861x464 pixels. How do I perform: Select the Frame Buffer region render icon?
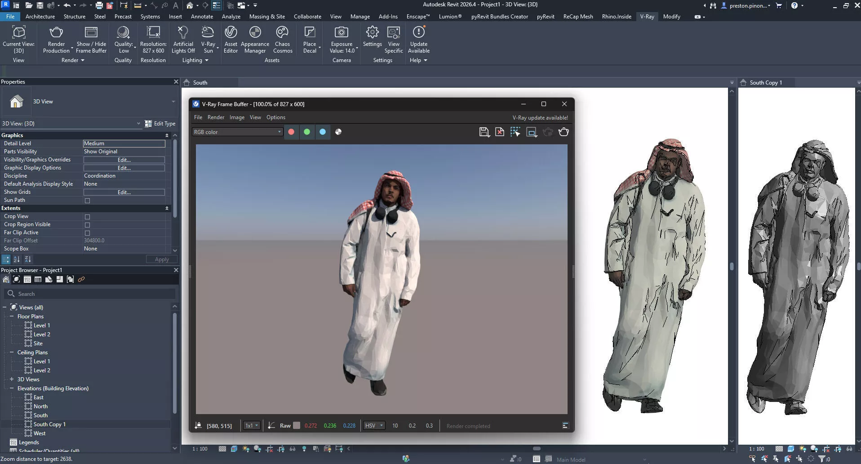tap(532, 132)
